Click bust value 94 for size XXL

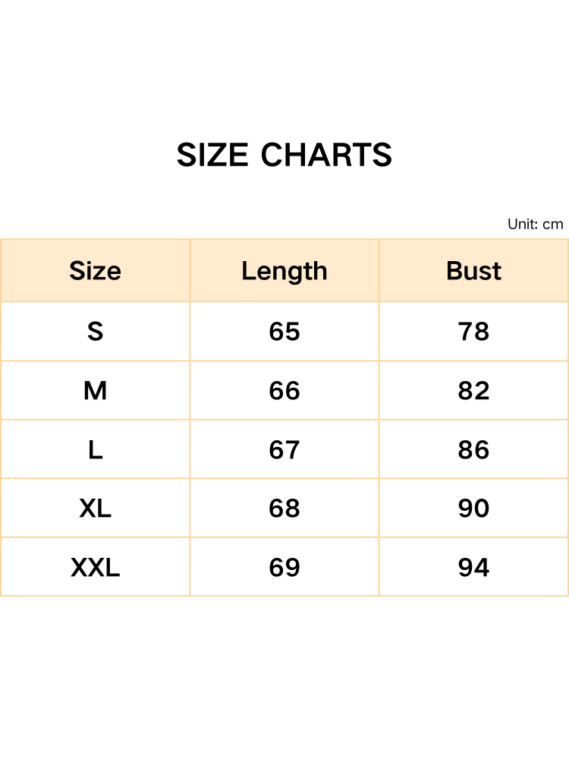click(x=473, y=568)
